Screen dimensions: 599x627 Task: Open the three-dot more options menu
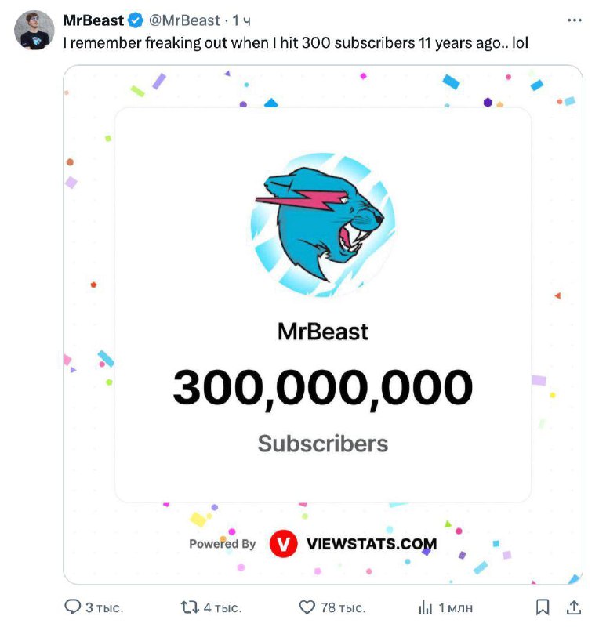[x=575, y=20]
